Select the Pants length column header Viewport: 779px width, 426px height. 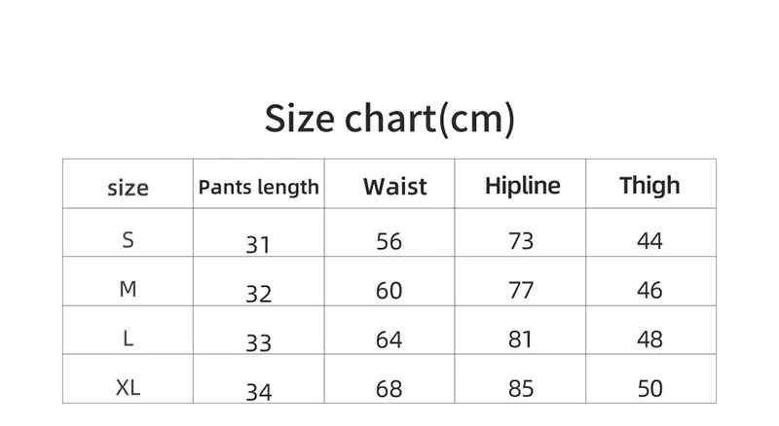258,188
